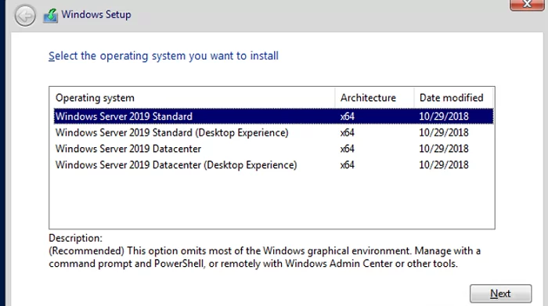Click x64 in the Standard (Desktop Experience) row
Screen dimensions: 548x306
[x=348, y=133]
